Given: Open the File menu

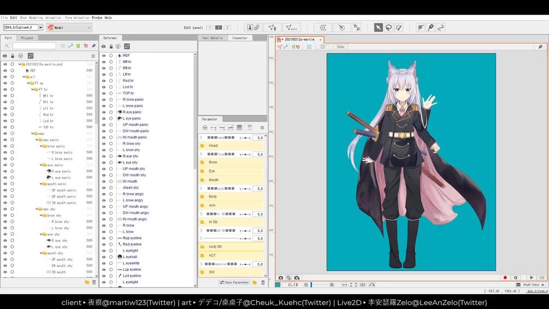Looking at the screenshot, I should coord(4,18).
